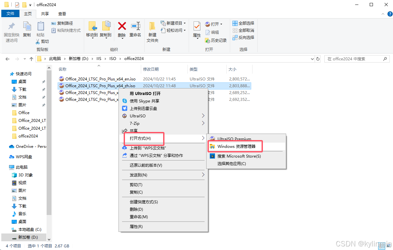Expand the Send to (N) submenu
Image resolution: width=393 pixels, height=250 pixels.
163,175
